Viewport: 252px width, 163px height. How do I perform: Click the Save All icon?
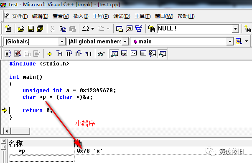pyautogui.click(x=40, y=29)
